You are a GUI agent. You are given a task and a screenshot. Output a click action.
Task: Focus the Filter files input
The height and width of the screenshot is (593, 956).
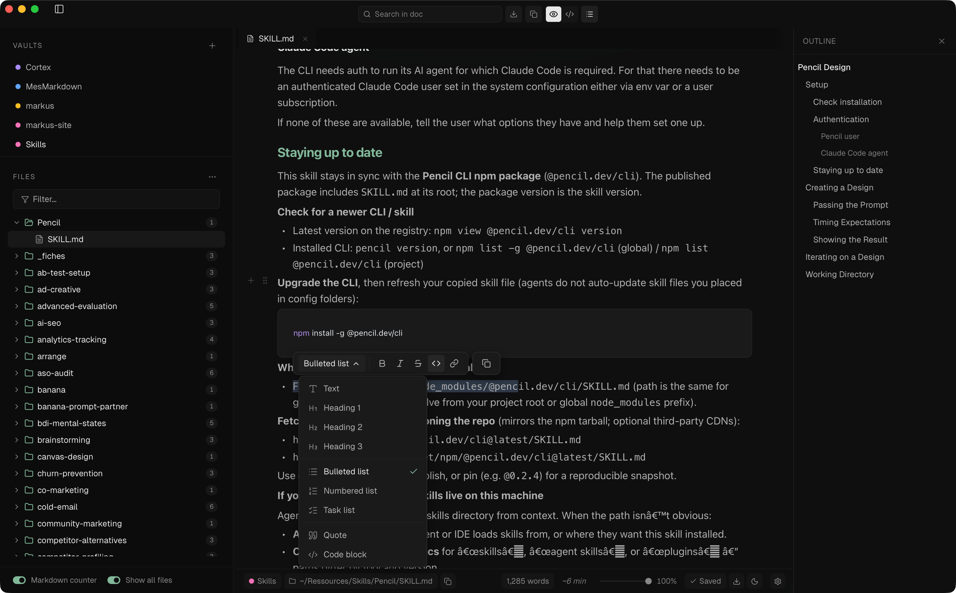tap(116, 199)
